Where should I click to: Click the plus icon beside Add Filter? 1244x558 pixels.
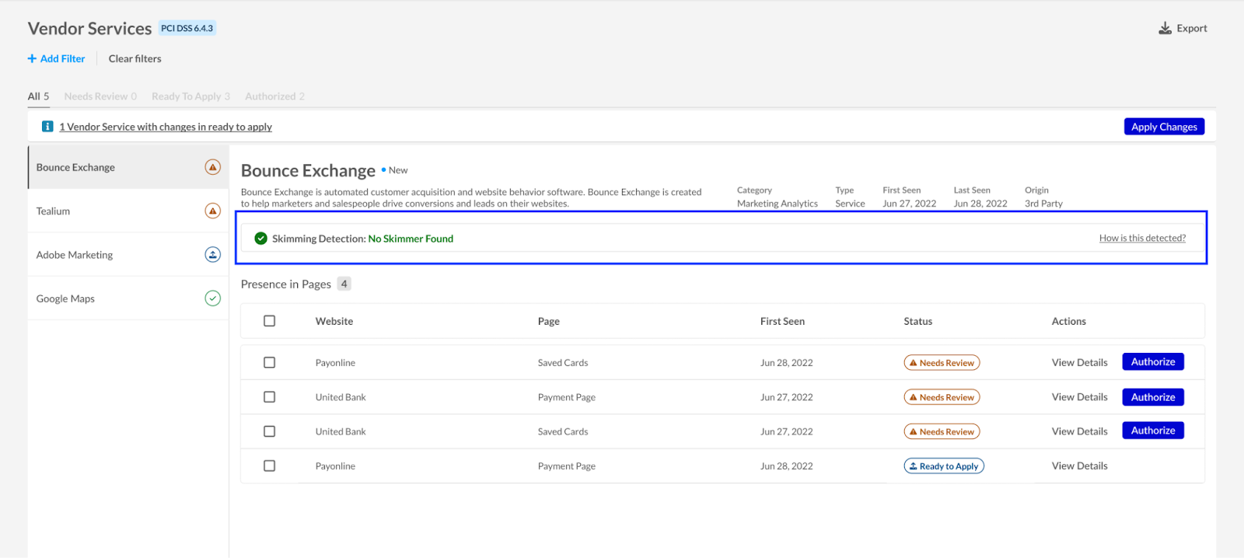[32, 59]
